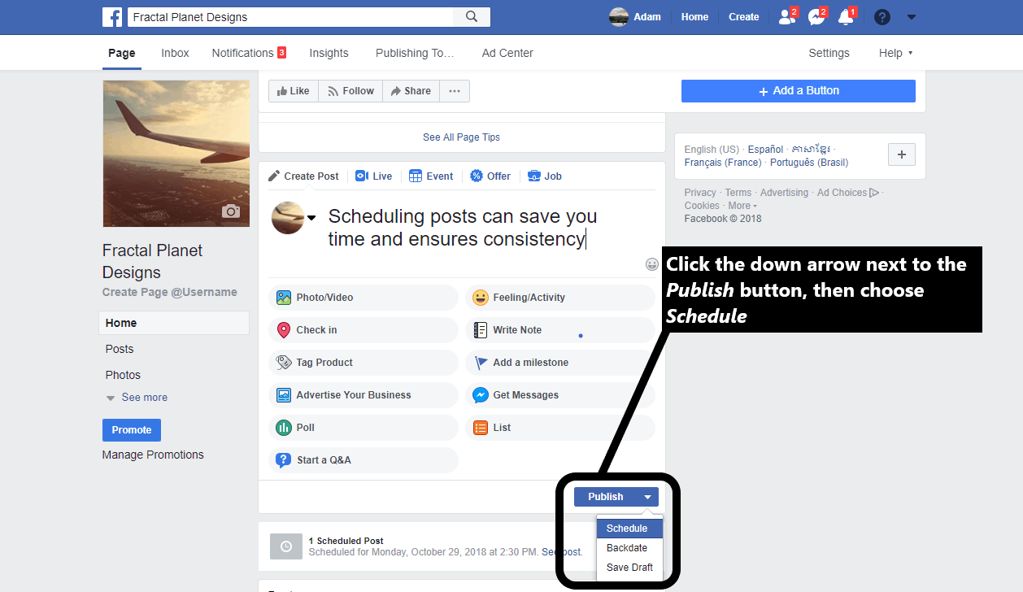Open the Notifications tab
Screen dimensions: 1023x592
[x=249, y=53]
